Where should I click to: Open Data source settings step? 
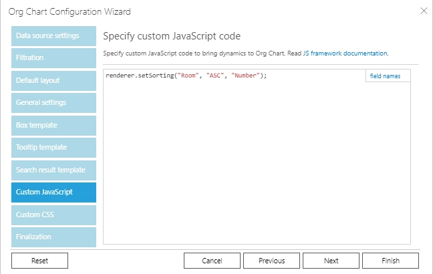tap(53, 36)
